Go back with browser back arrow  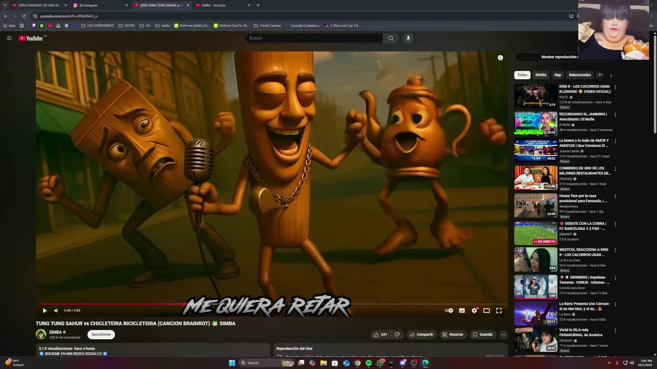click(x=6, y=16)
